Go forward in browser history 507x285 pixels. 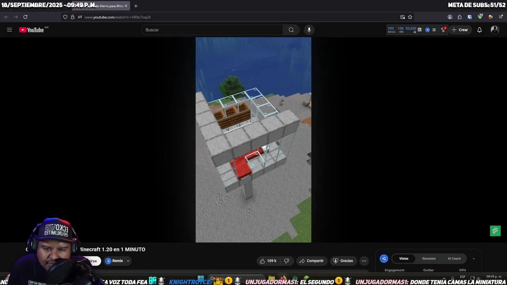(x=16, y=17)
